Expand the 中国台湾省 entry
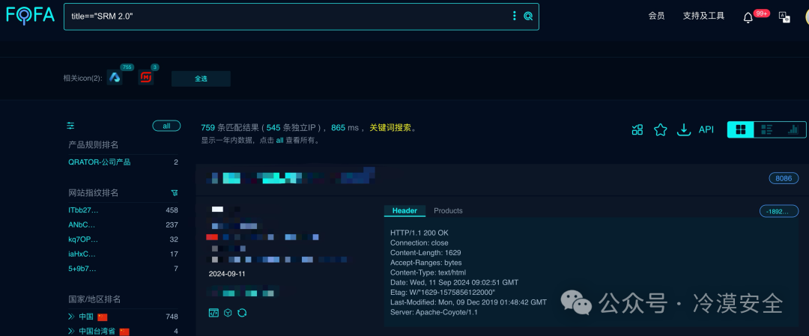 (x=72, y=331)
